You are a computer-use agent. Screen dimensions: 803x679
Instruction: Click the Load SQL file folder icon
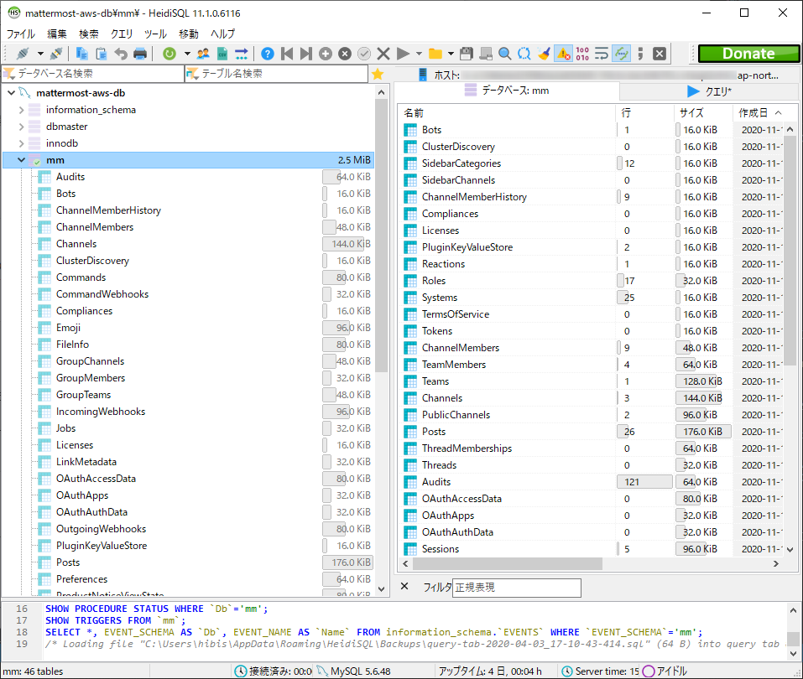pyautogui.click(x=435, y=54)
